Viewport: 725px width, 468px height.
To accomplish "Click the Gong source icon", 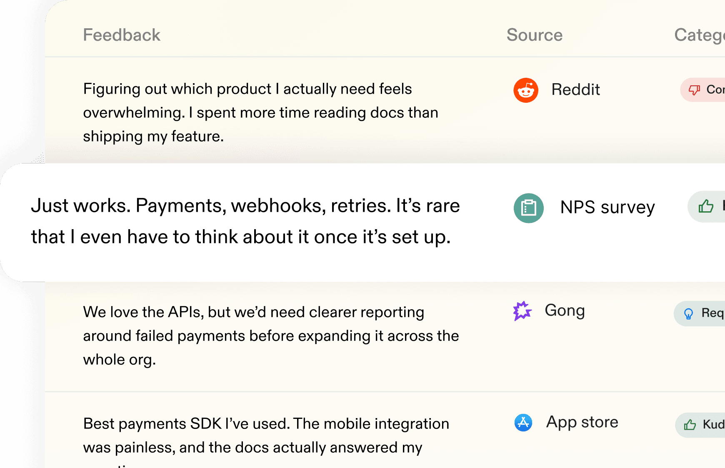I will tap(522, 311).
